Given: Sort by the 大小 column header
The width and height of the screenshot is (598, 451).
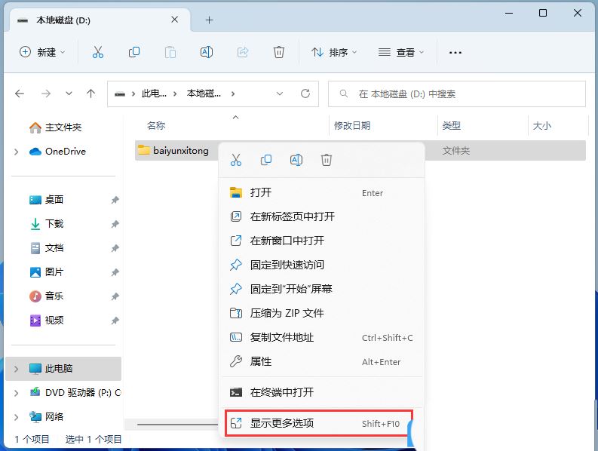Looking at the screenshot, I should (x=541, y=125).
